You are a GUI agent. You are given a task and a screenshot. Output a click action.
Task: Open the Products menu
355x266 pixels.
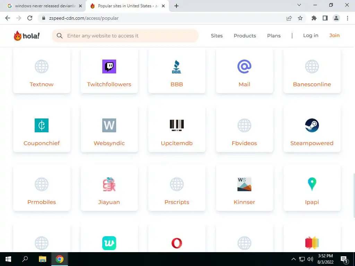click(x=245, y=36)
